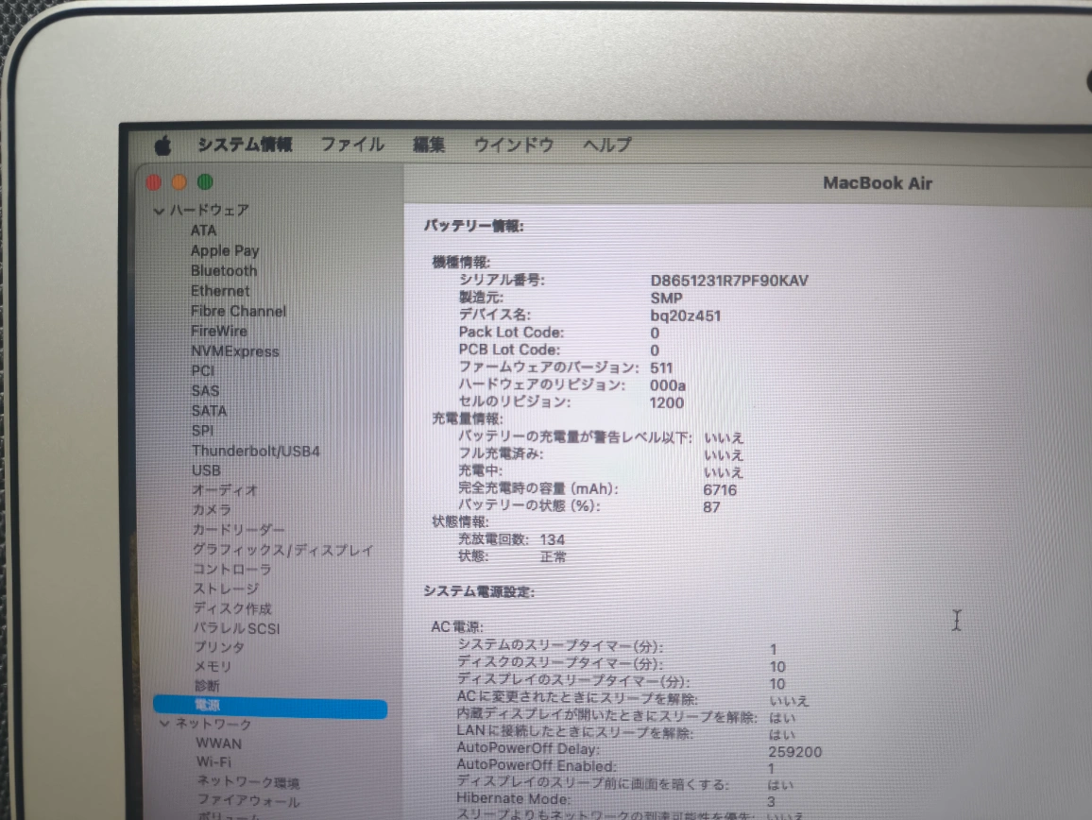1092x820 pixels.
Task: Select カメラ in the sidebar
Action: (212, 510)
